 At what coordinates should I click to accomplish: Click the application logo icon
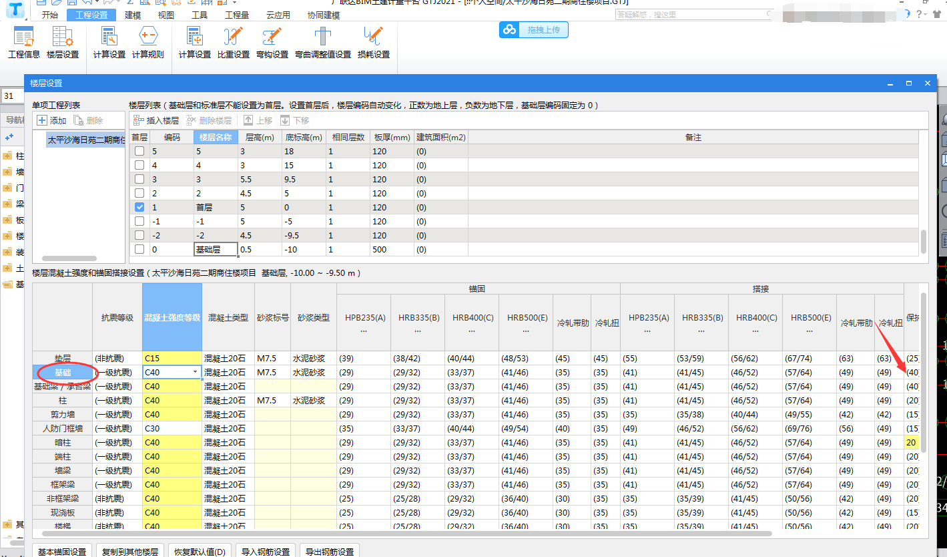tap(16, 9)
